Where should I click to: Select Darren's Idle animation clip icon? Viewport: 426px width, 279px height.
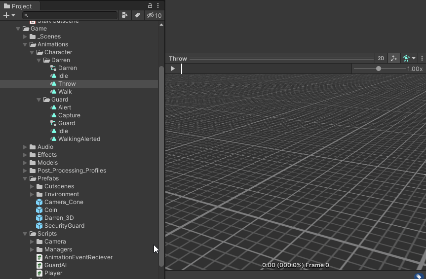[x=53, y=76]
